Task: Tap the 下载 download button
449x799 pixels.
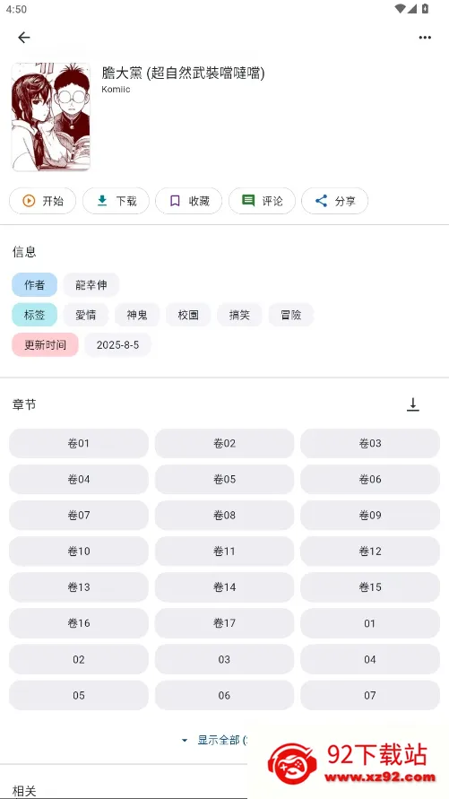Action: [x=117, y=201]
